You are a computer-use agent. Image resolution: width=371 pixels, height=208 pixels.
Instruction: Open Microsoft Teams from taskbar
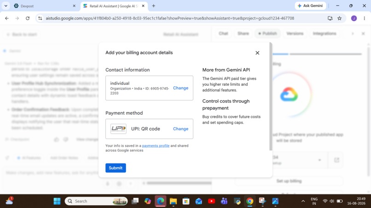click(x=224, y=201)
